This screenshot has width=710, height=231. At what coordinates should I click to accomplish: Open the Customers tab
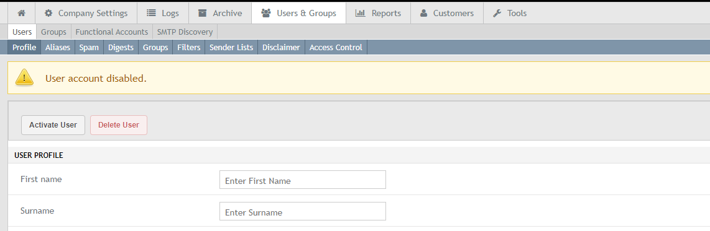(447, 13)
